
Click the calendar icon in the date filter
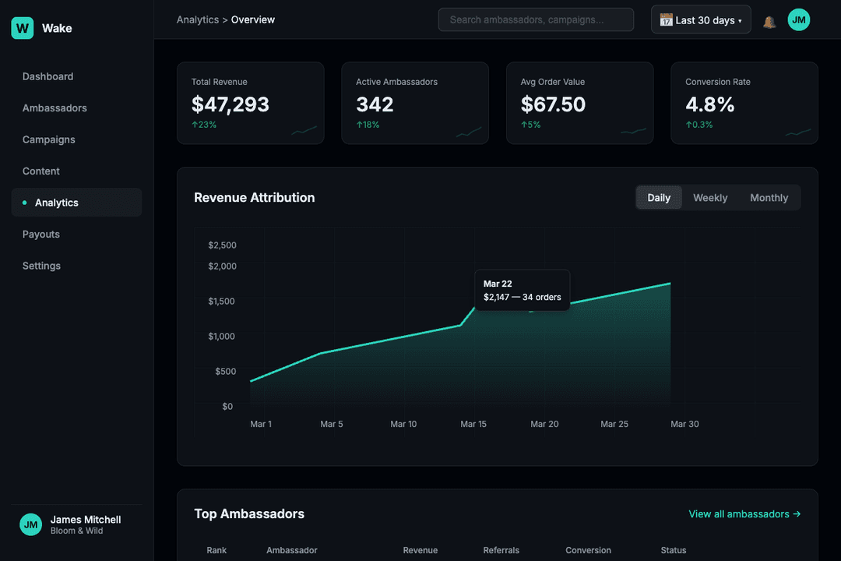666,19
